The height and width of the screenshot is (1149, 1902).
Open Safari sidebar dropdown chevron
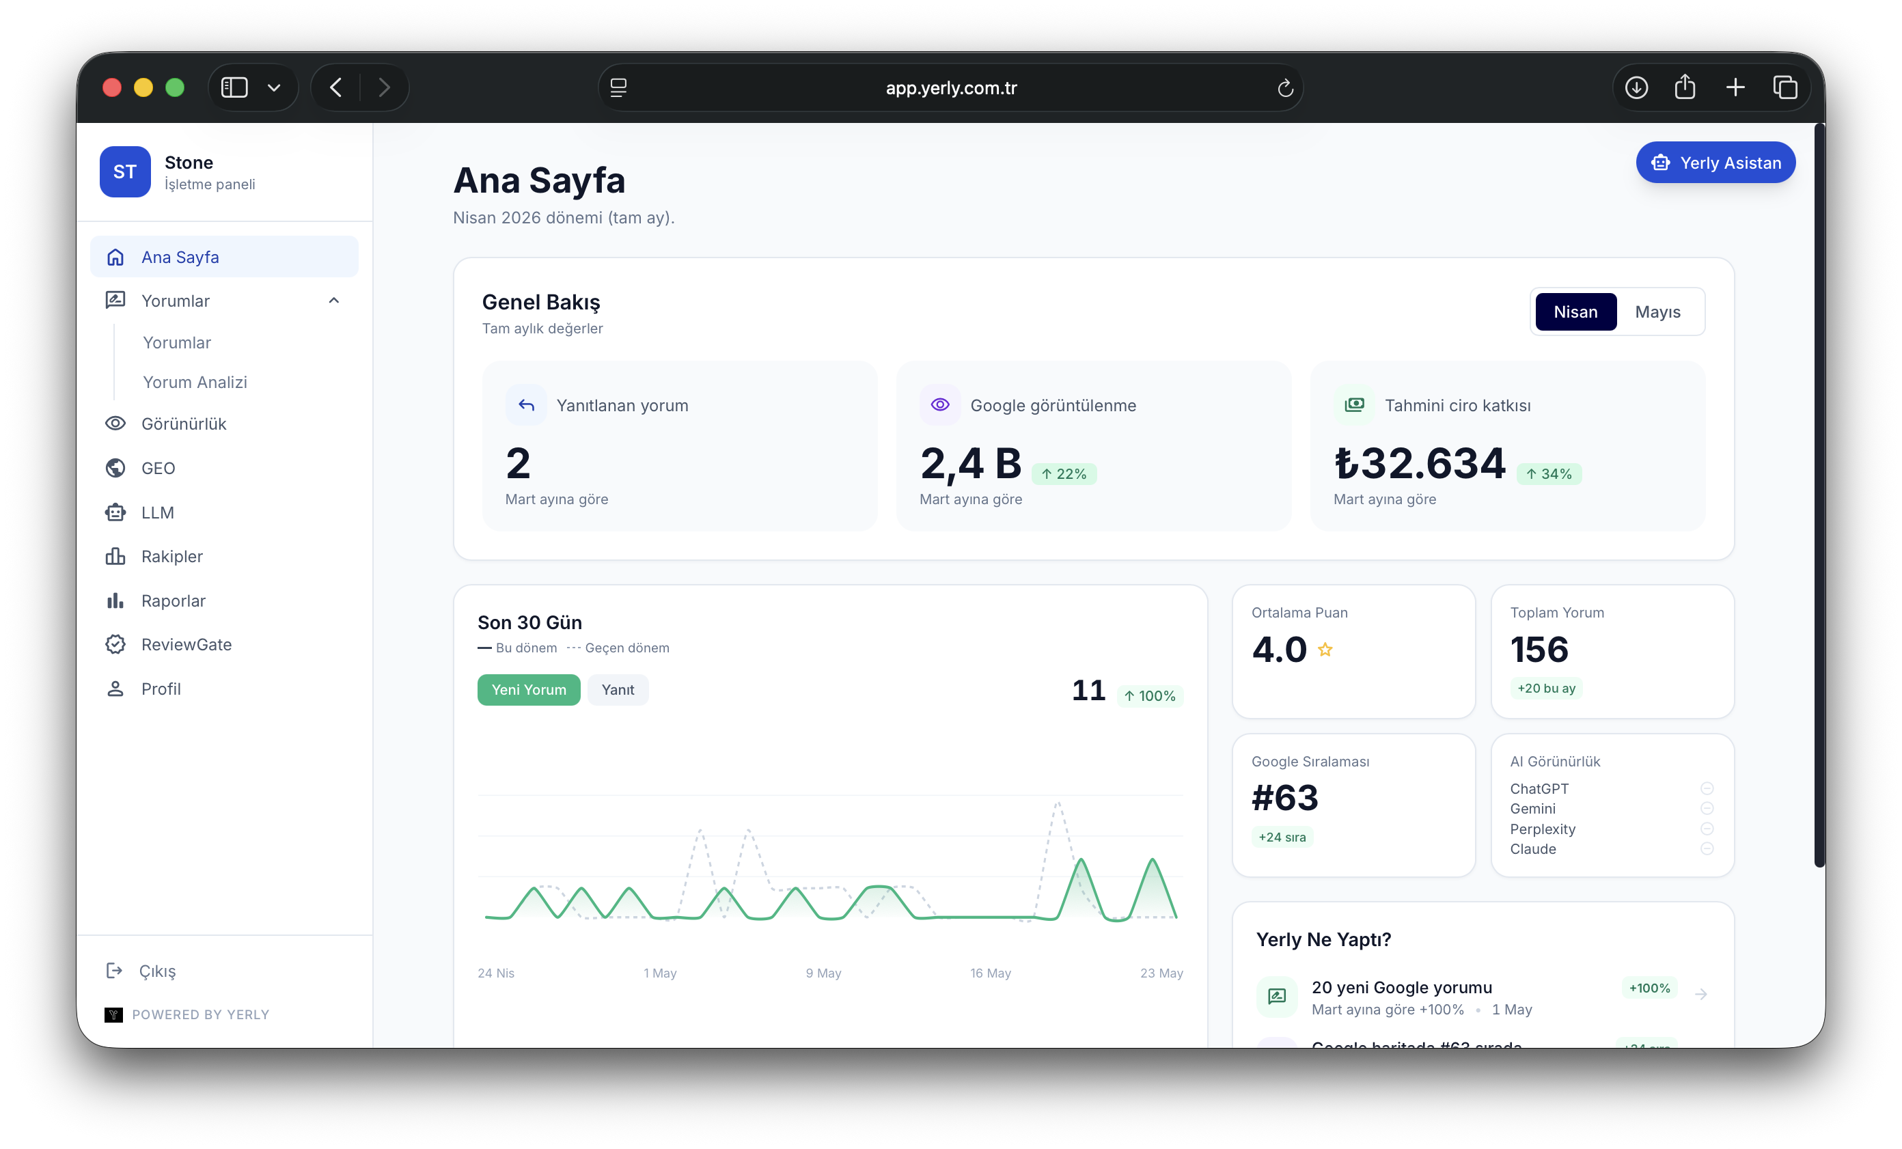[273, 87]
